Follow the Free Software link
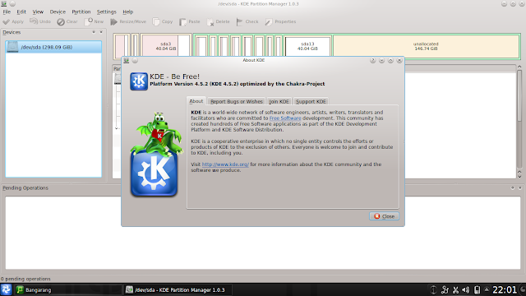The image size is (526, 296). 285,118
